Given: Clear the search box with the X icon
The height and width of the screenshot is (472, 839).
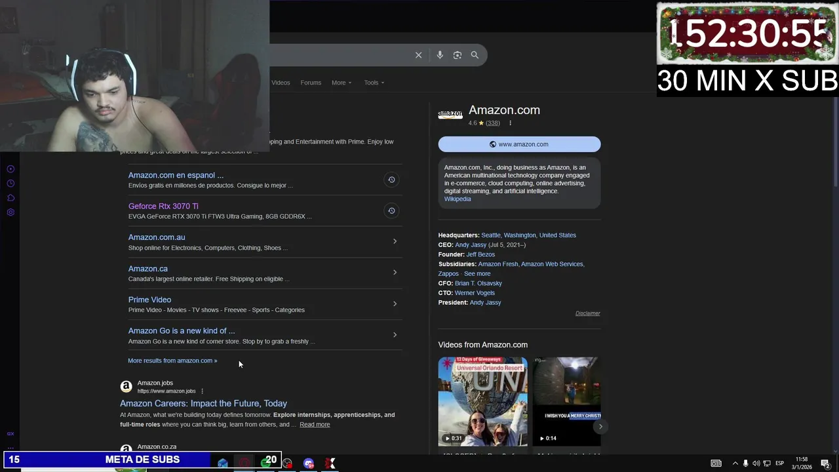Looking at the screenshot, I should pos(419,55).
